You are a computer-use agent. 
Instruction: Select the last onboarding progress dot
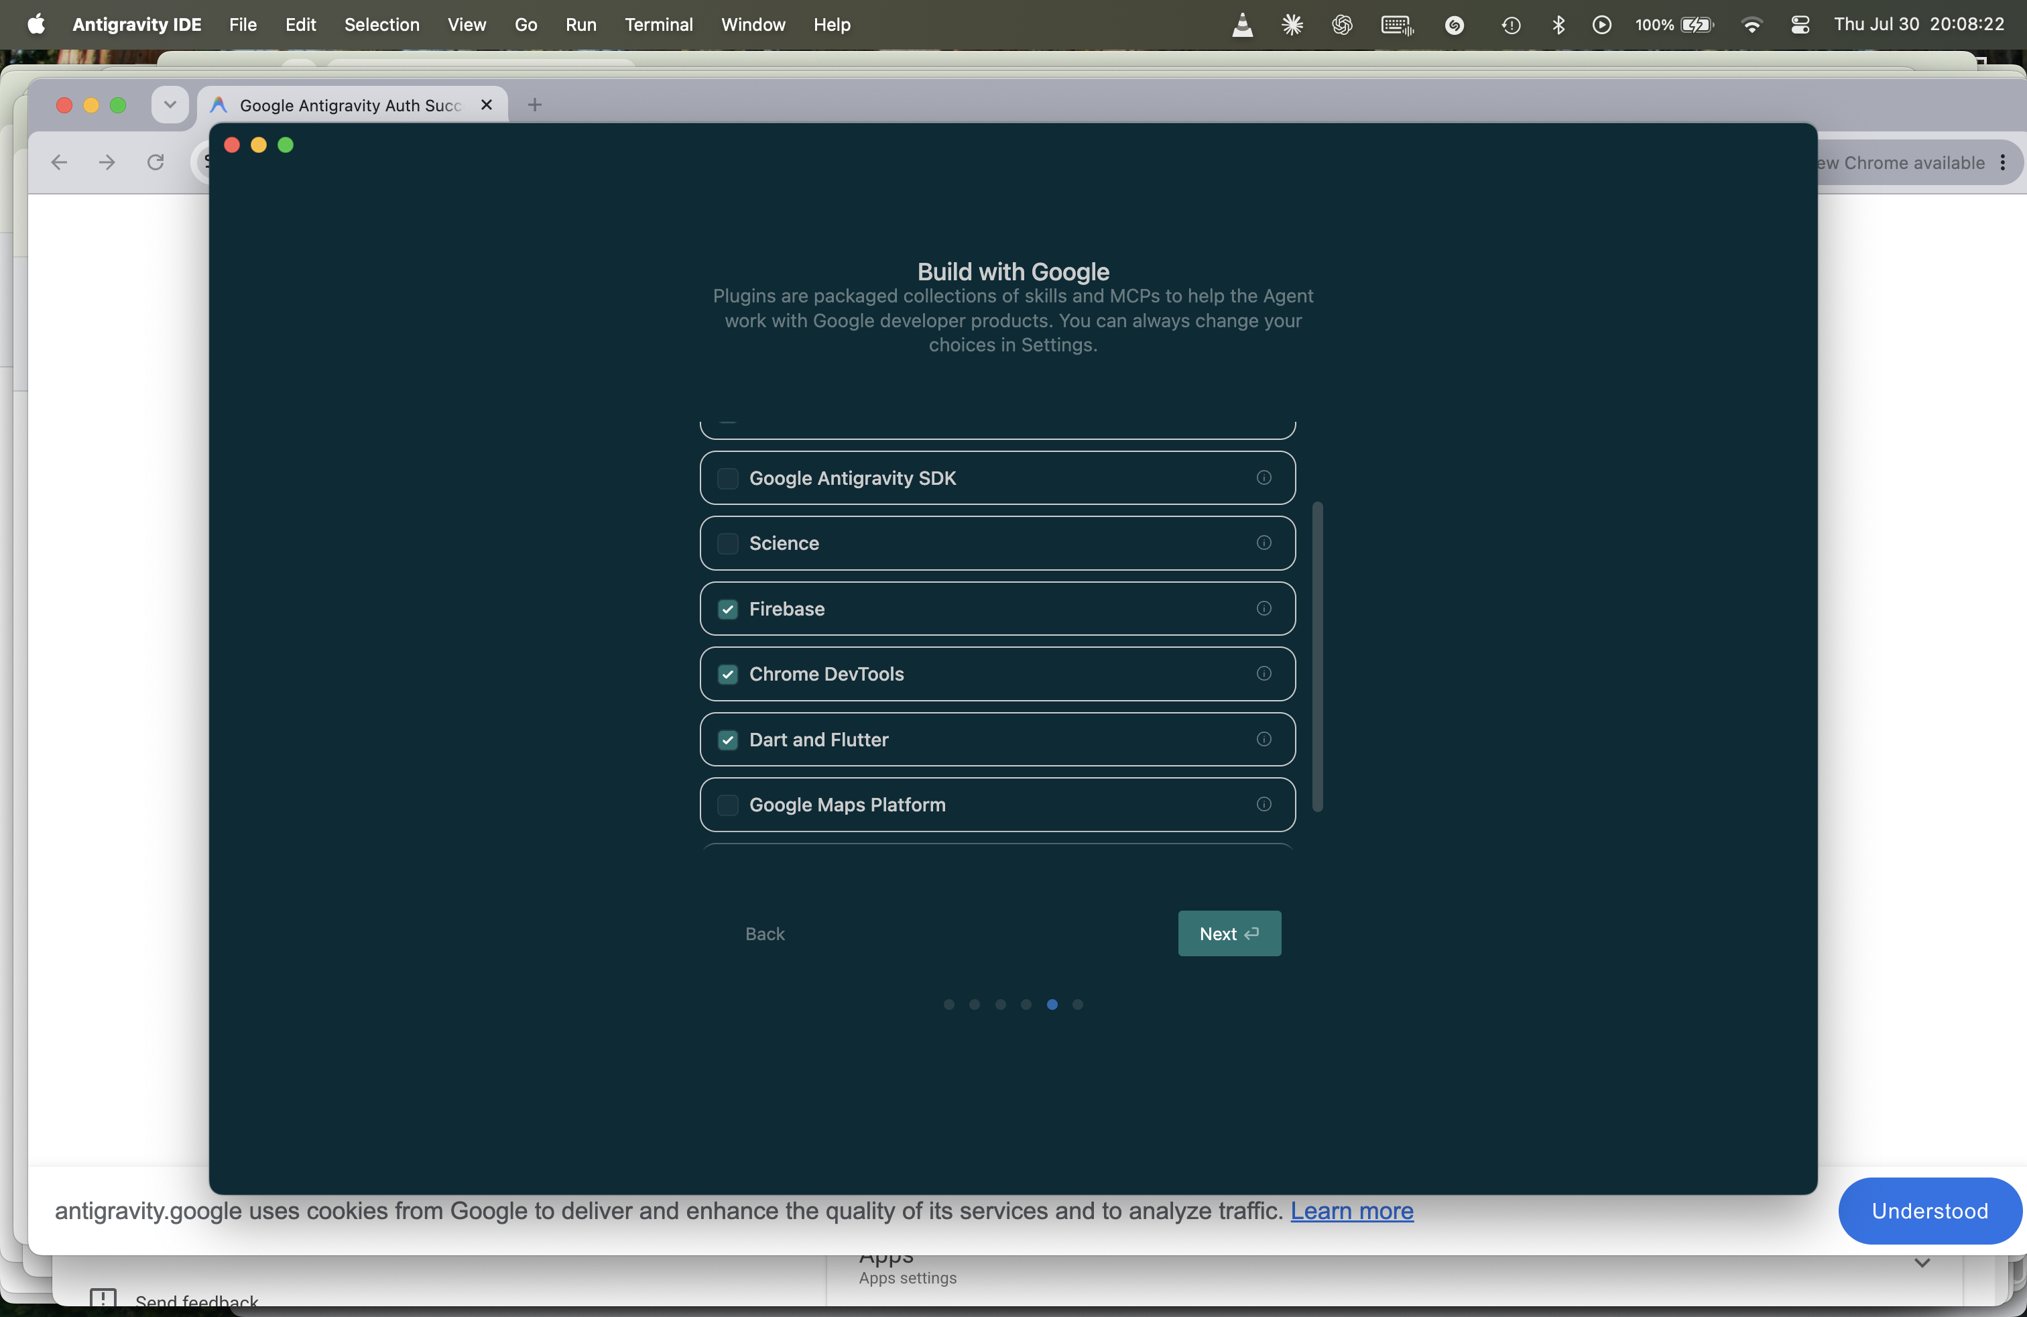[1077, 1005]
